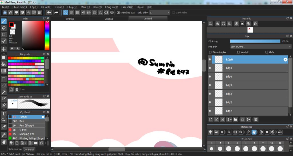Click the black foreground color swatch
Viewport: 293px width, 156px height.
pyautogui.click(x=11, y=25)
